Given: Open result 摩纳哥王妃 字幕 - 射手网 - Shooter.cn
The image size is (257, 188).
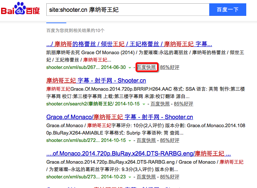Looking at the screenshot, I should (x=96, y=80).
